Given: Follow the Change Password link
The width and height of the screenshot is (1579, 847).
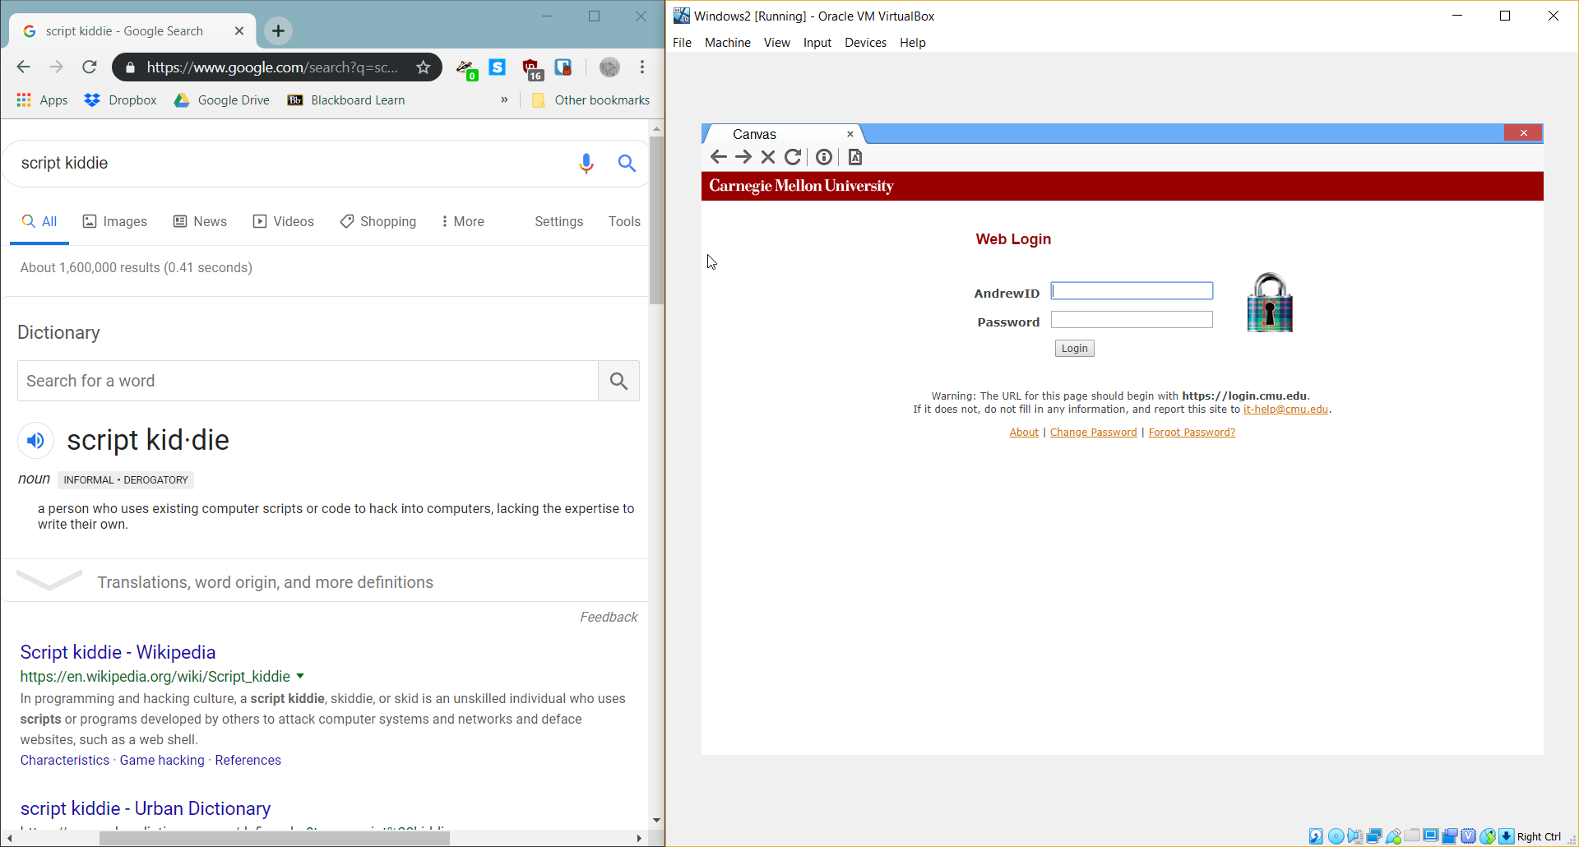Looking at the screenshot, I should (1093, 433).
